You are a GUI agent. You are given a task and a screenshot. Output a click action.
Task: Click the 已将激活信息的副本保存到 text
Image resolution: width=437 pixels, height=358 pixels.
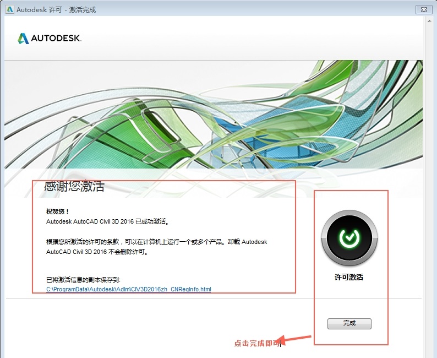click(83, 280)
